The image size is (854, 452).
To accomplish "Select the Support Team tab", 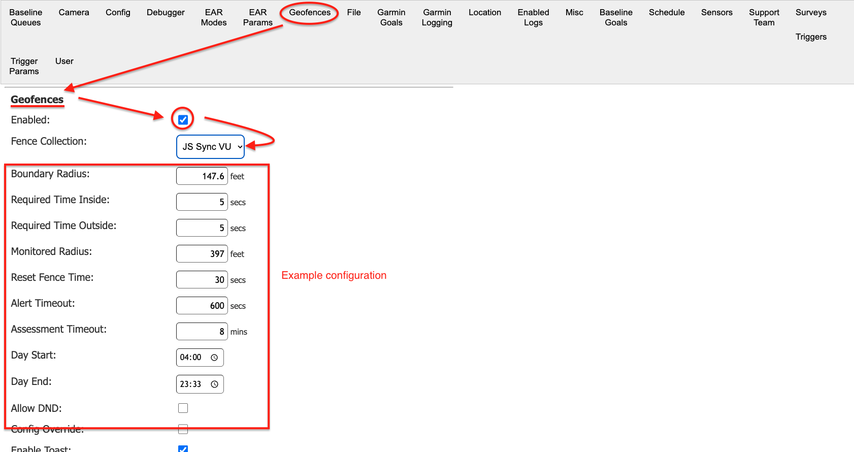I will click(x=764, y=17).
